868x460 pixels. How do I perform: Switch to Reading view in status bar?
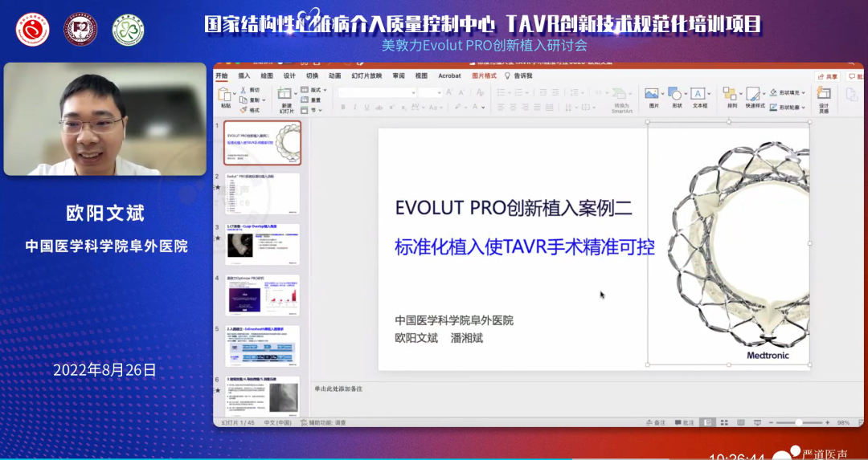(x=741, y=422)
